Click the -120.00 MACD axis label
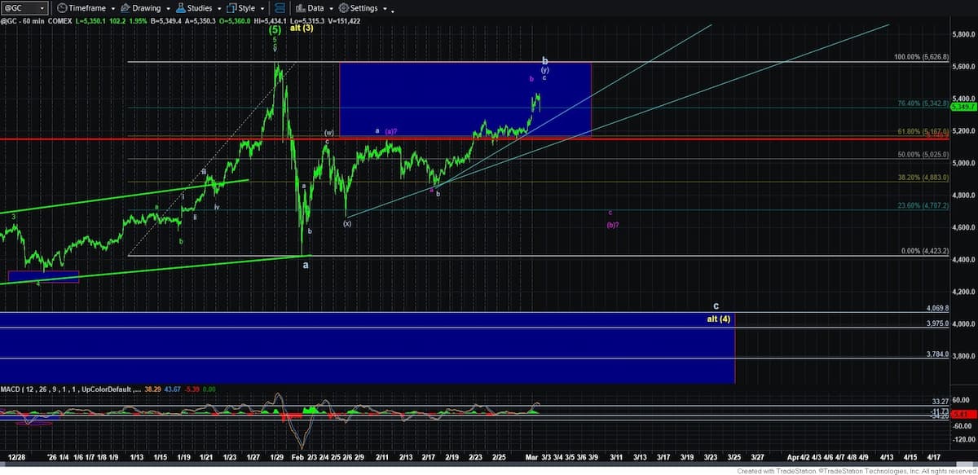The width and height of the screenshot is (978, 475). pos(965,438)
